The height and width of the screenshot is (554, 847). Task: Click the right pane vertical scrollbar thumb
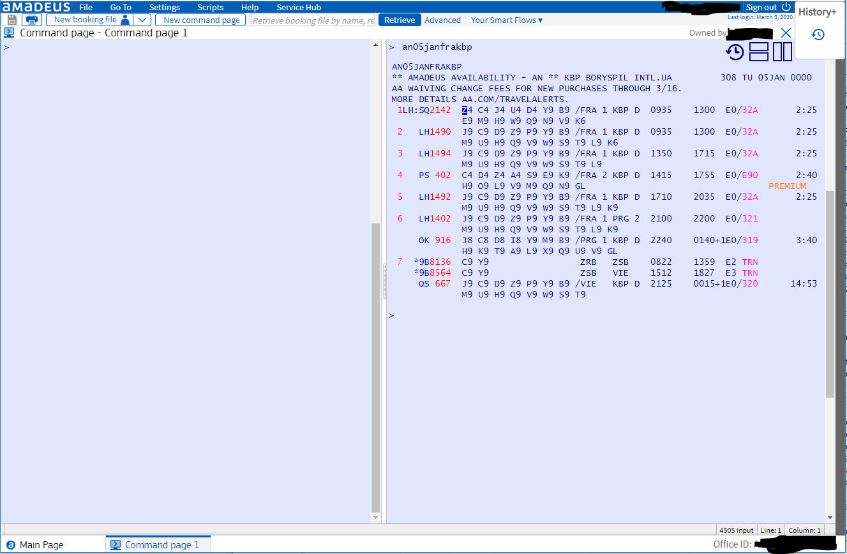tap(830, 294)
